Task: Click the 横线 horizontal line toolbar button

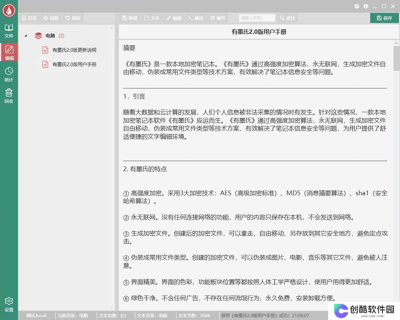Action: click(x=196, y=18)
